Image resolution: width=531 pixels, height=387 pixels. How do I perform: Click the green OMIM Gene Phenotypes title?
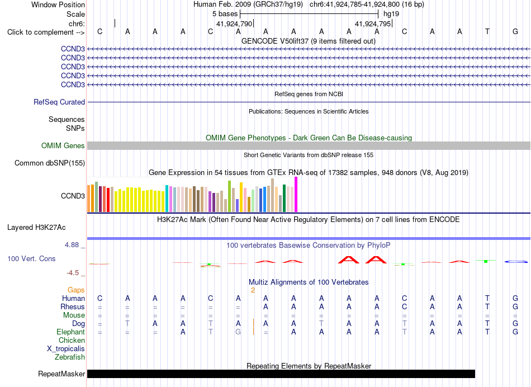[x=309, y=138]
